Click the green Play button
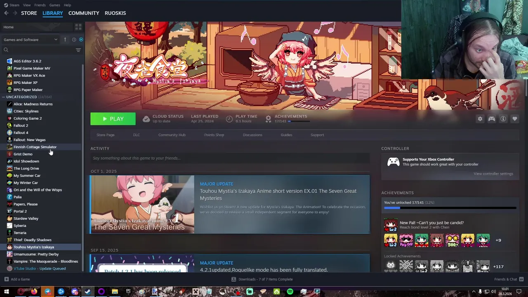Viewport: 528px width, 297px height. tap(113, 119)
